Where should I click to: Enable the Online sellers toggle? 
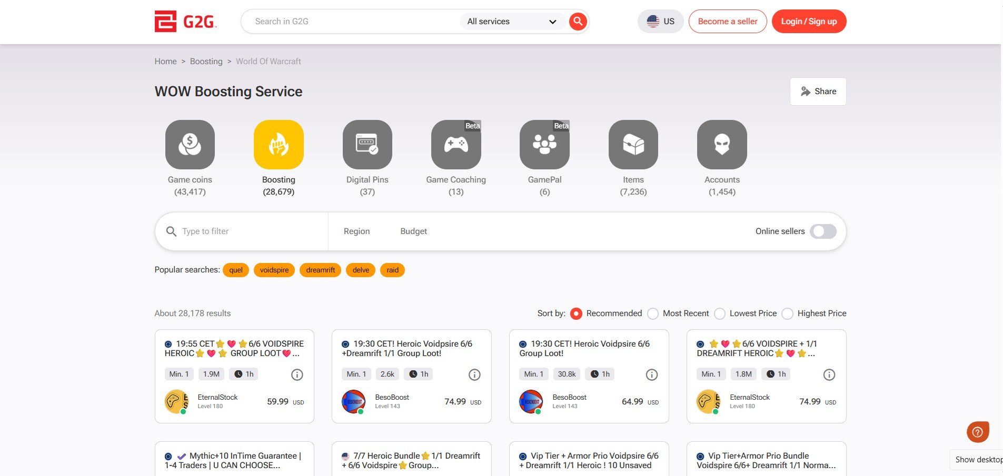823,231
